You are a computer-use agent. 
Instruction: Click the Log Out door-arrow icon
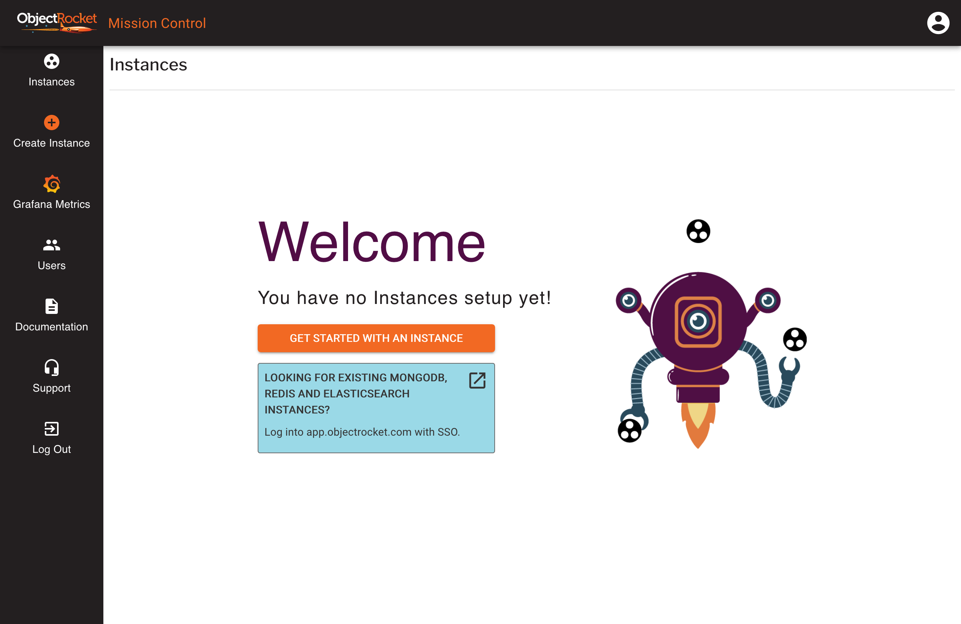tap(52, 429)
